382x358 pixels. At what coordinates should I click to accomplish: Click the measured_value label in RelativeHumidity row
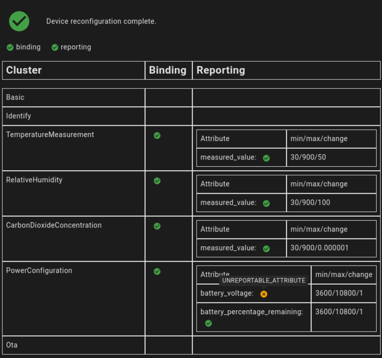[228, 202]
